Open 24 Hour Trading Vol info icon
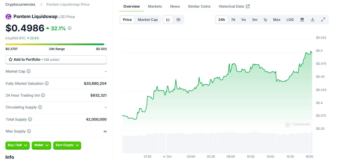This screenshot has height=161, width=339. pos(43,95)
